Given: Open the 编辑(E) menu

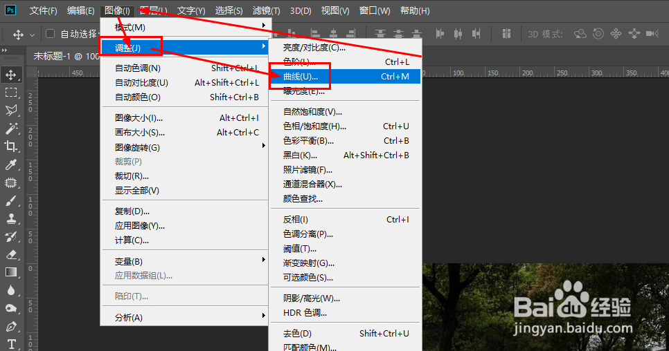Looking at the screenshot, I should pyautogui.click(x=80, y=10).
